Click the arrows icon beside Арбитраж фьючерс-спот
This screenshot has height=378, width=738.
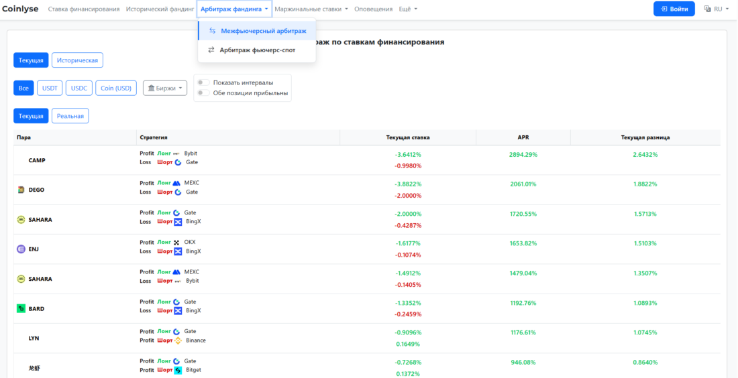211,50
